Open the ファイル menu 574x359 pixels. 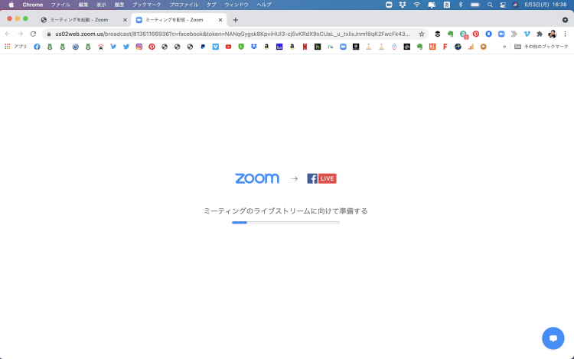(x=60, y=5)
